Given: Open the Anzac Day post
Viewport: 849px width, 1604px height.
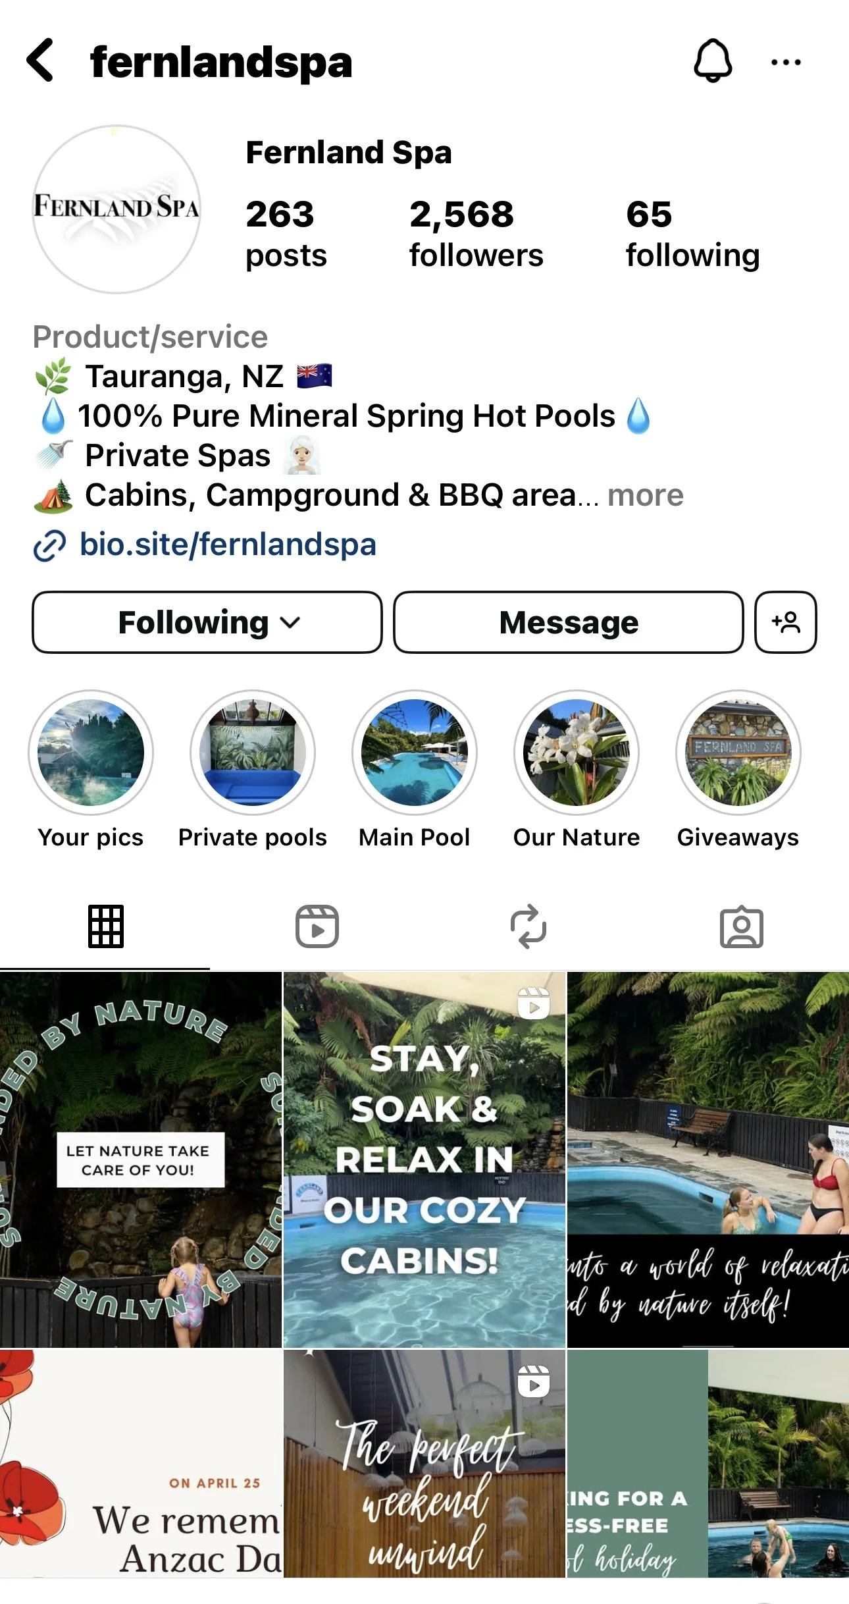Looking at the screenshot, I should point(141,1463).
